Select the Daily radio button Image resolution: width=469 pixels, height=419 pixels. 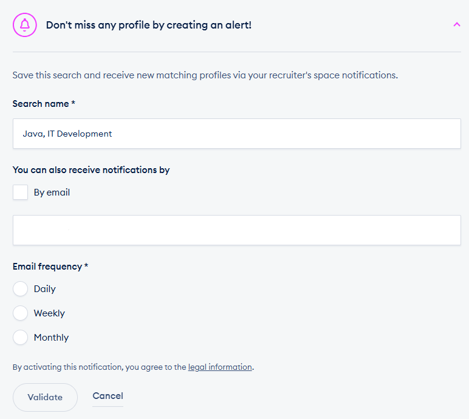(x=21, y=289)
